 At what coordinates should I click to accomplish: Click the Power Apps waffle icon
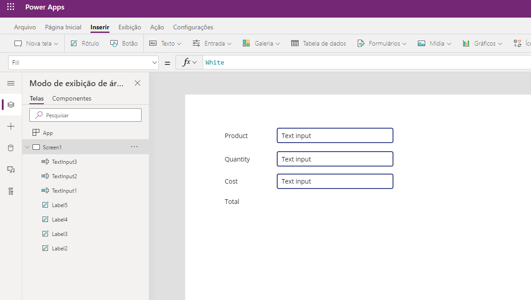tap(10, 7)
